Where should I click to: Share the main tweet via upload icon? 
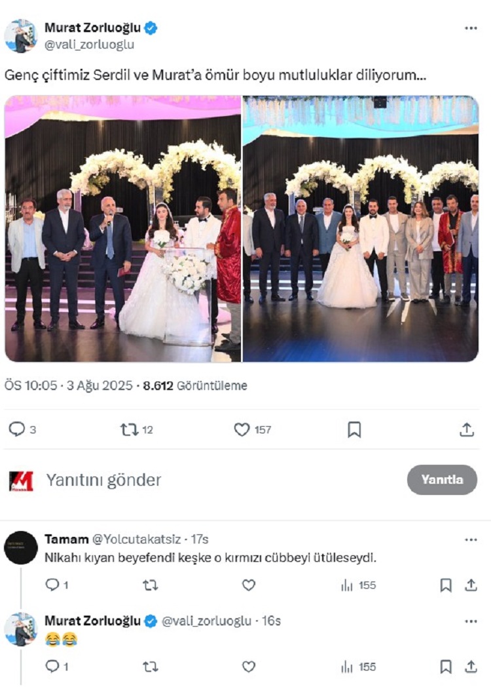pyautogui.click(x=466, y=429)
